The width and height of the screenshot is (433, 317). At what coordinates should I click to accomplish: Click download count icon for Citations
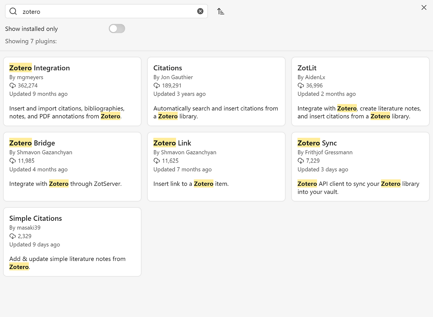(x=157, y=86)
